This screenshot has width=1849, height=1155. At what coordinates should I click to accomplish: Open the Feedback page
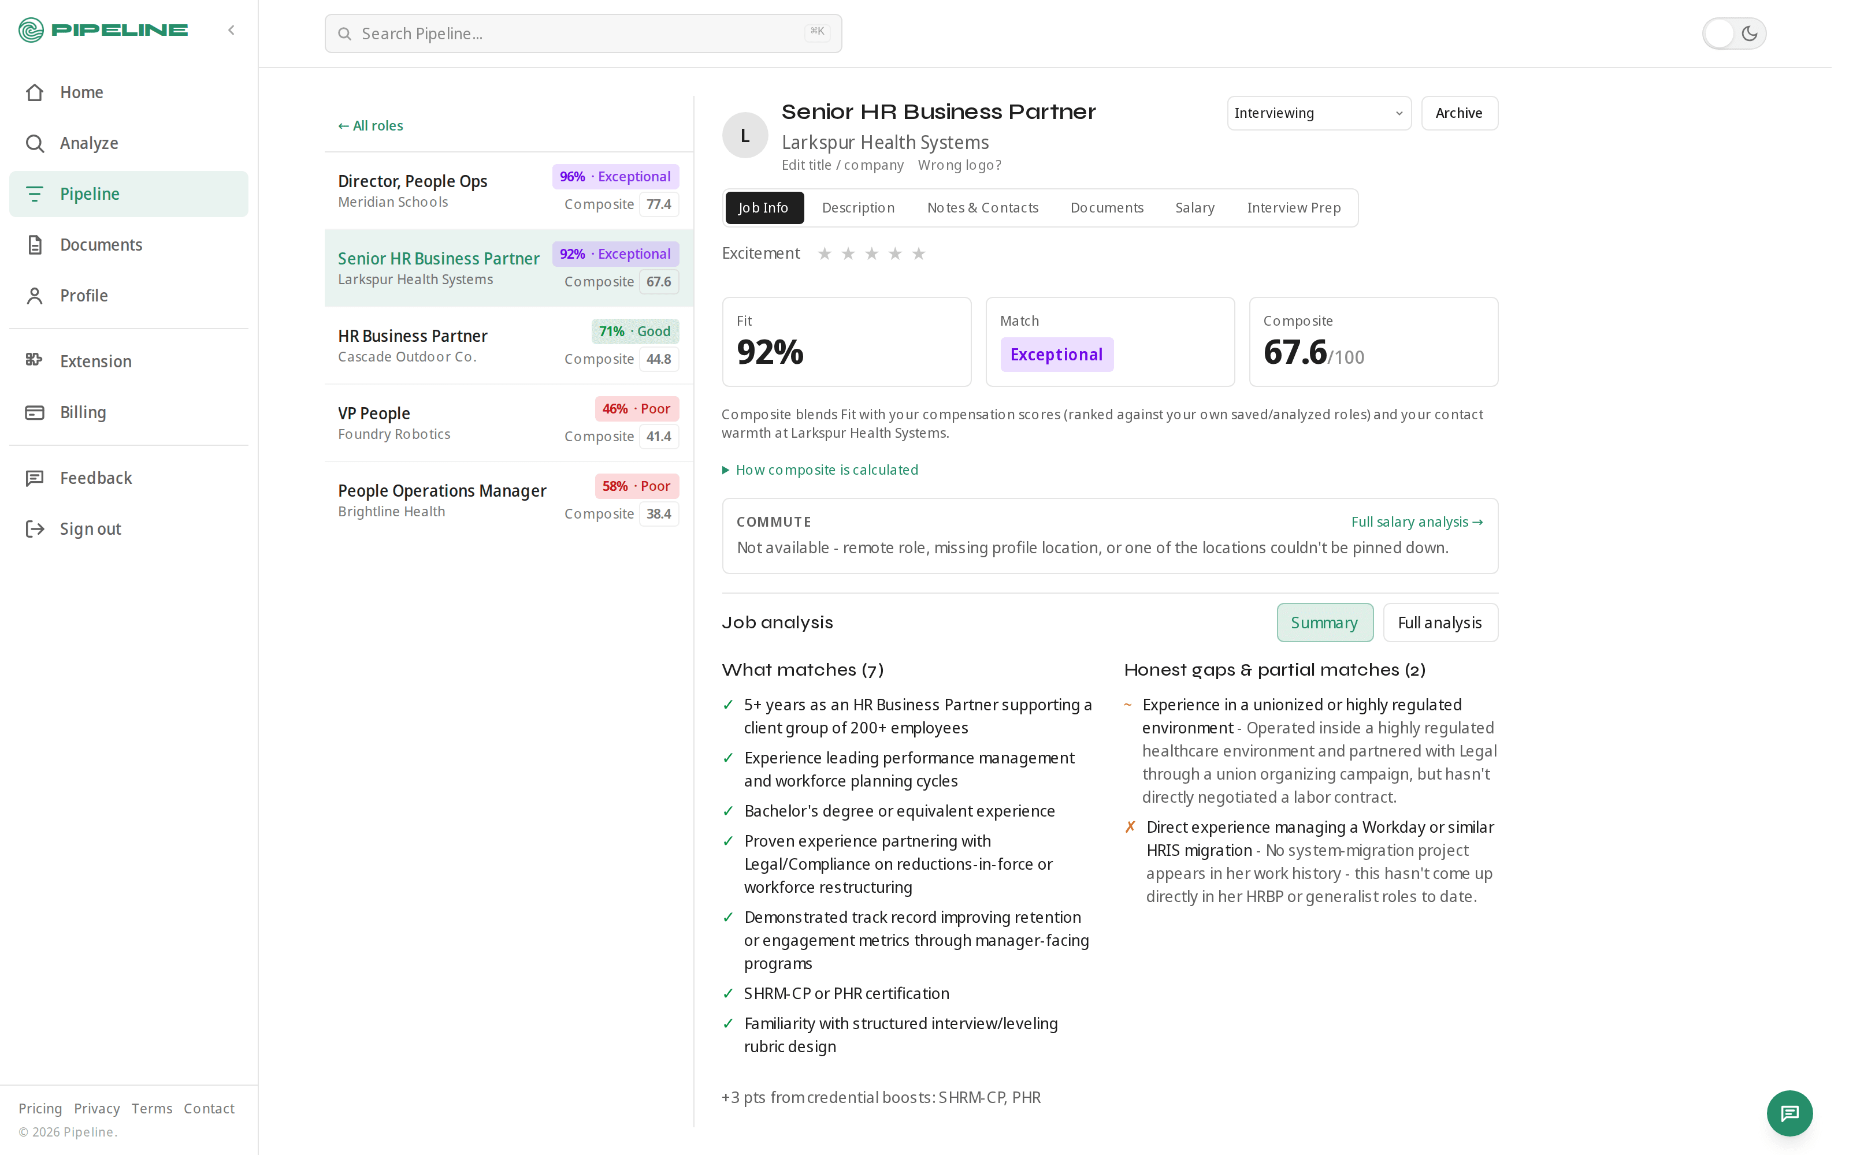pyautogui.click(x=128, y=478)
